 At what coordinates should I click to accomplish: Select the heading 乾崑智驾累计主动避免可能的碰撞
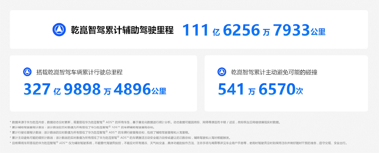pos(274,72)
